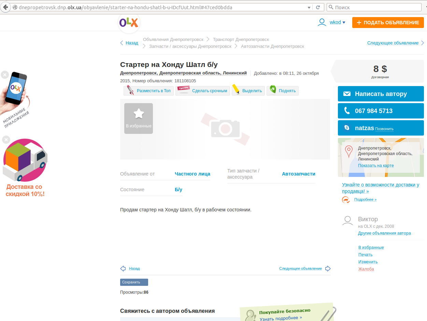Click the white plus icon on orange button
The height and width of the screenshot is (321, 427).
[x=359, y=23]
